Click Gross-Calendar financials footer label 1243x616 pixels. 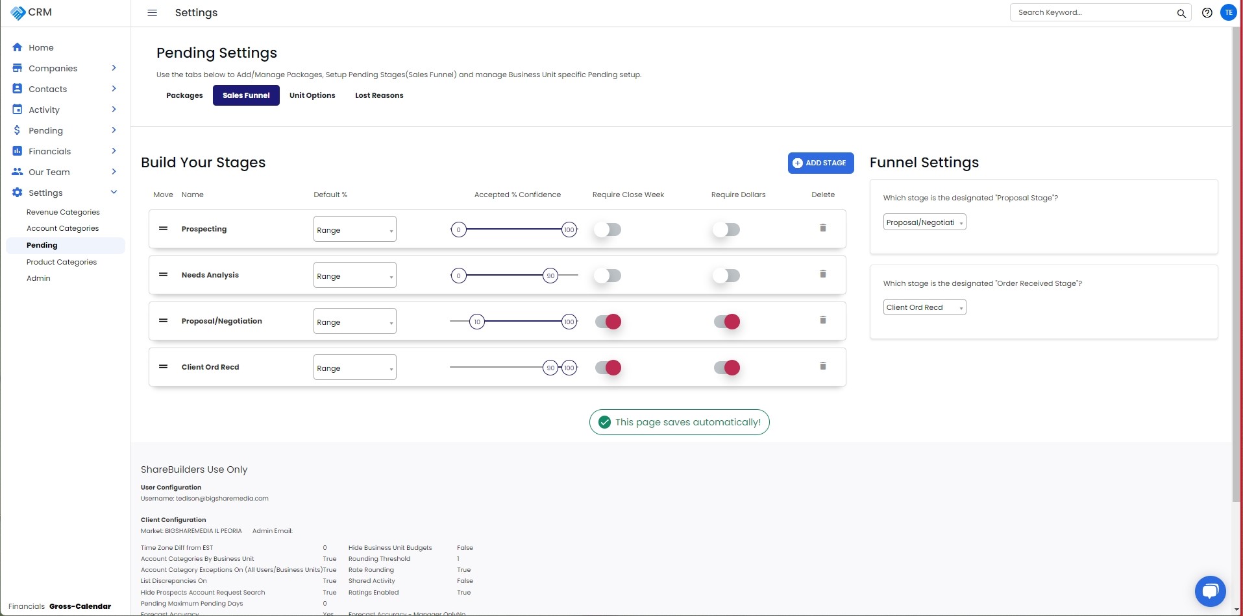[x=80, y=606]
